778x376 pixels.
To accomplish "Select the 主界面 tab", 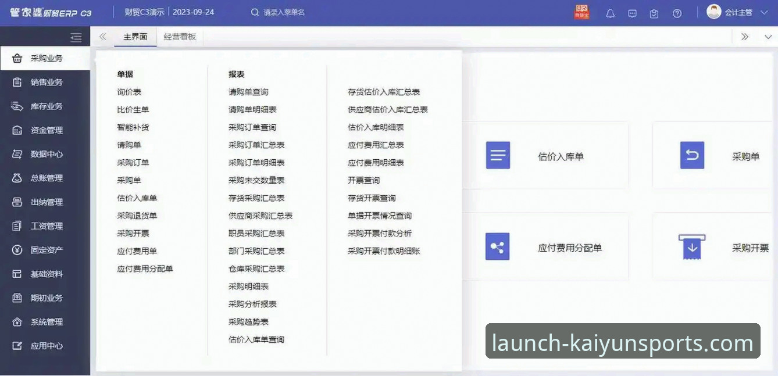I will click(135, 36).
